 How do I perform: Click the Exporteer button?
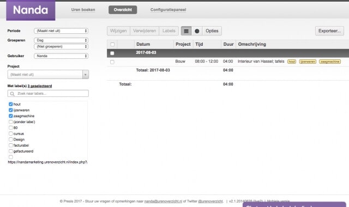pos(329,31)
